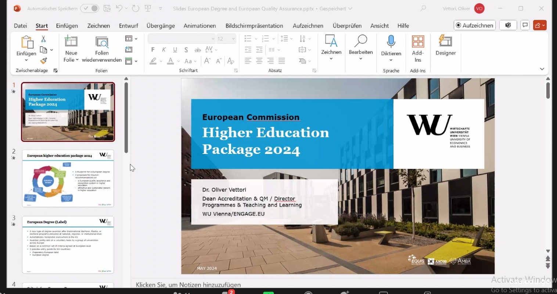
Task: Click the Teams present icon
Action: (508, 25)
